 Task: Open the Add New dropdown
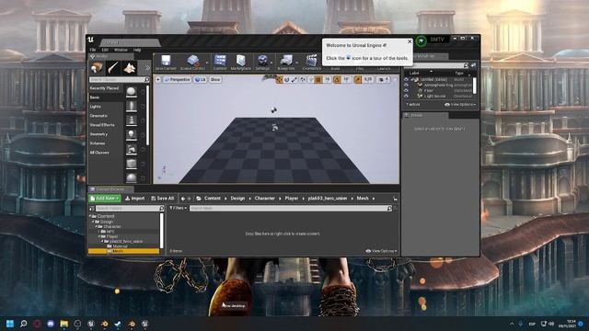tap(105, 199)
